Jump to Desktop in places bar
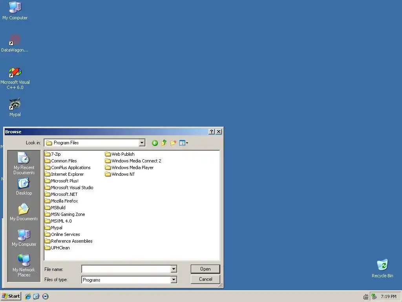The height and width of the screenshot is (302, 402). pos(24,187)
